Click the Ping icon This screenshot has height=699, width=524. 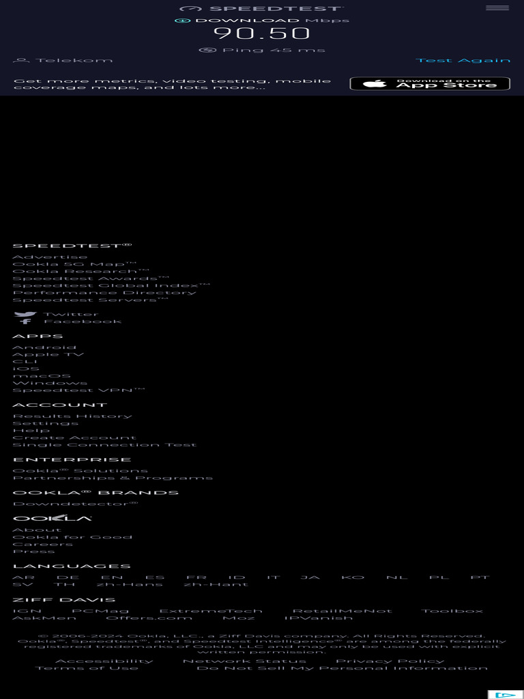(207, 50)
